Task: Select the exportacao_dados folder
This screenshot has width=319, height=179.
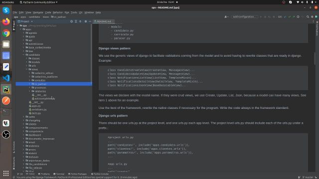Action: point(38,161)
